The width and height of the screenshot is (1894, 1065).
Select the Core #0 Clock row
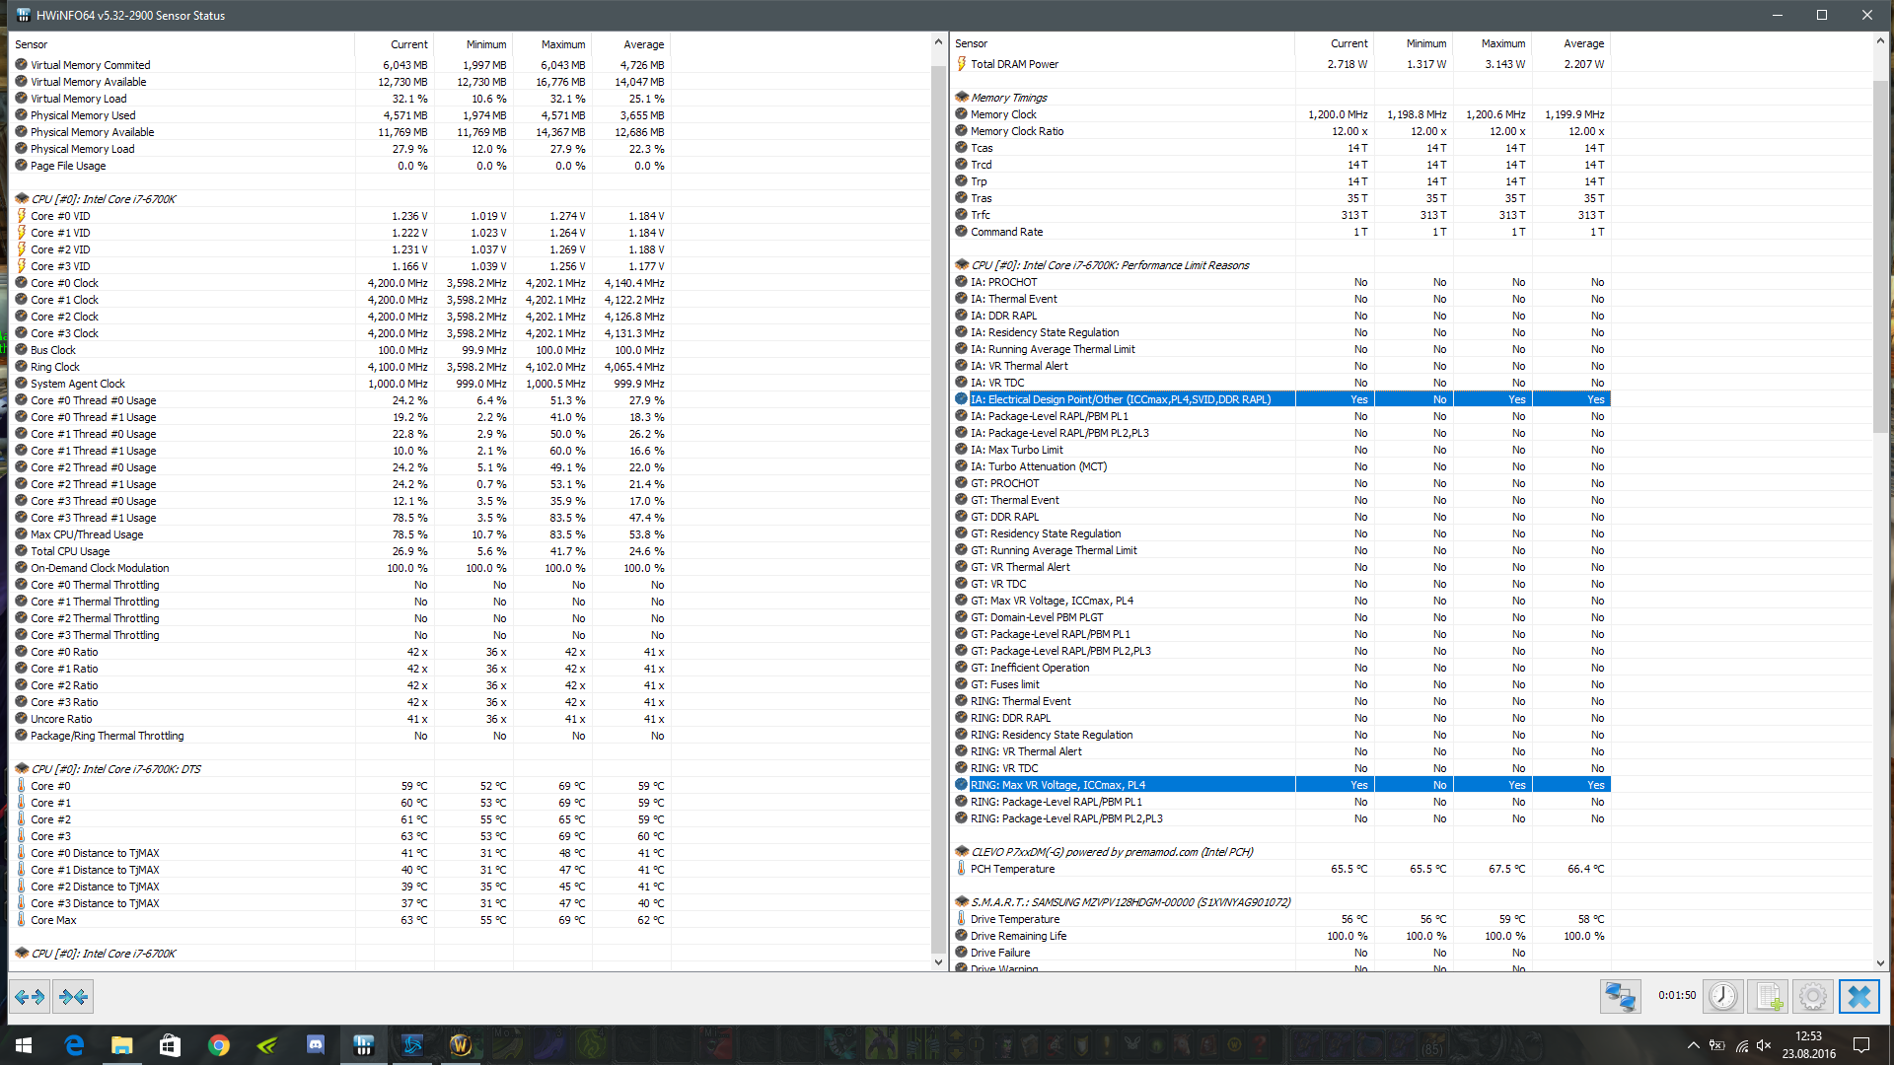coord(342,283)
